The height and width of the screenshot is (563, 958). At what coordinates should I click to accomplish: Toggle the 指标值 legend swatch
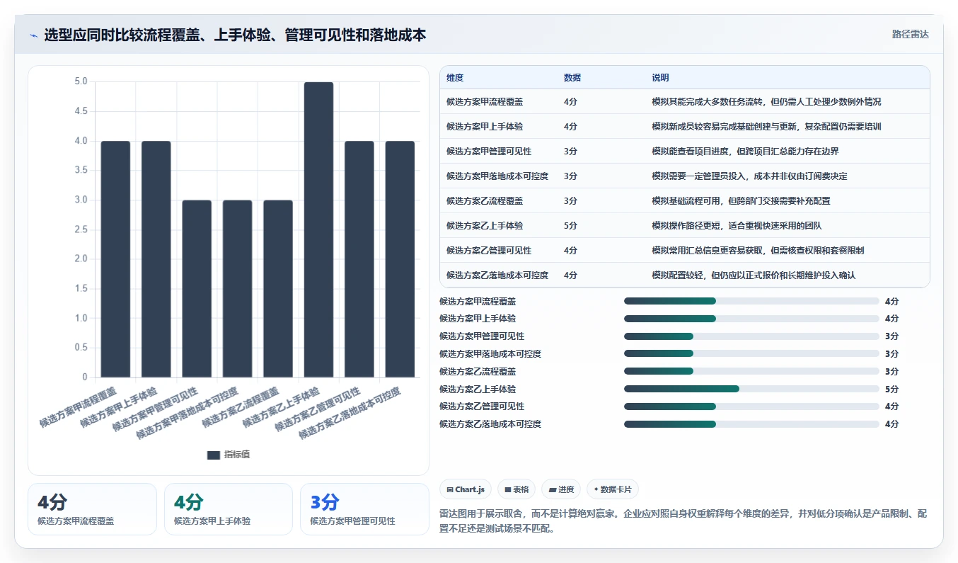click(213, 455)
